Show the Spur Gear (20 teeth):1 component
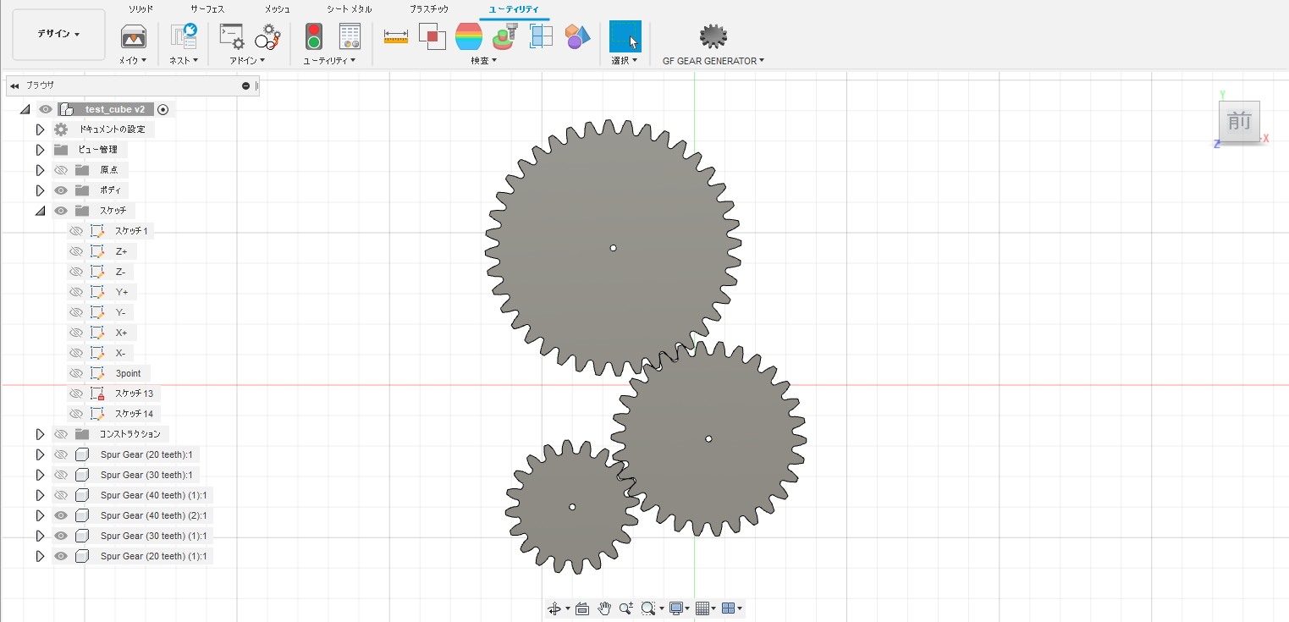Screen dimensions: 1289x622 (x=61, y=454)
